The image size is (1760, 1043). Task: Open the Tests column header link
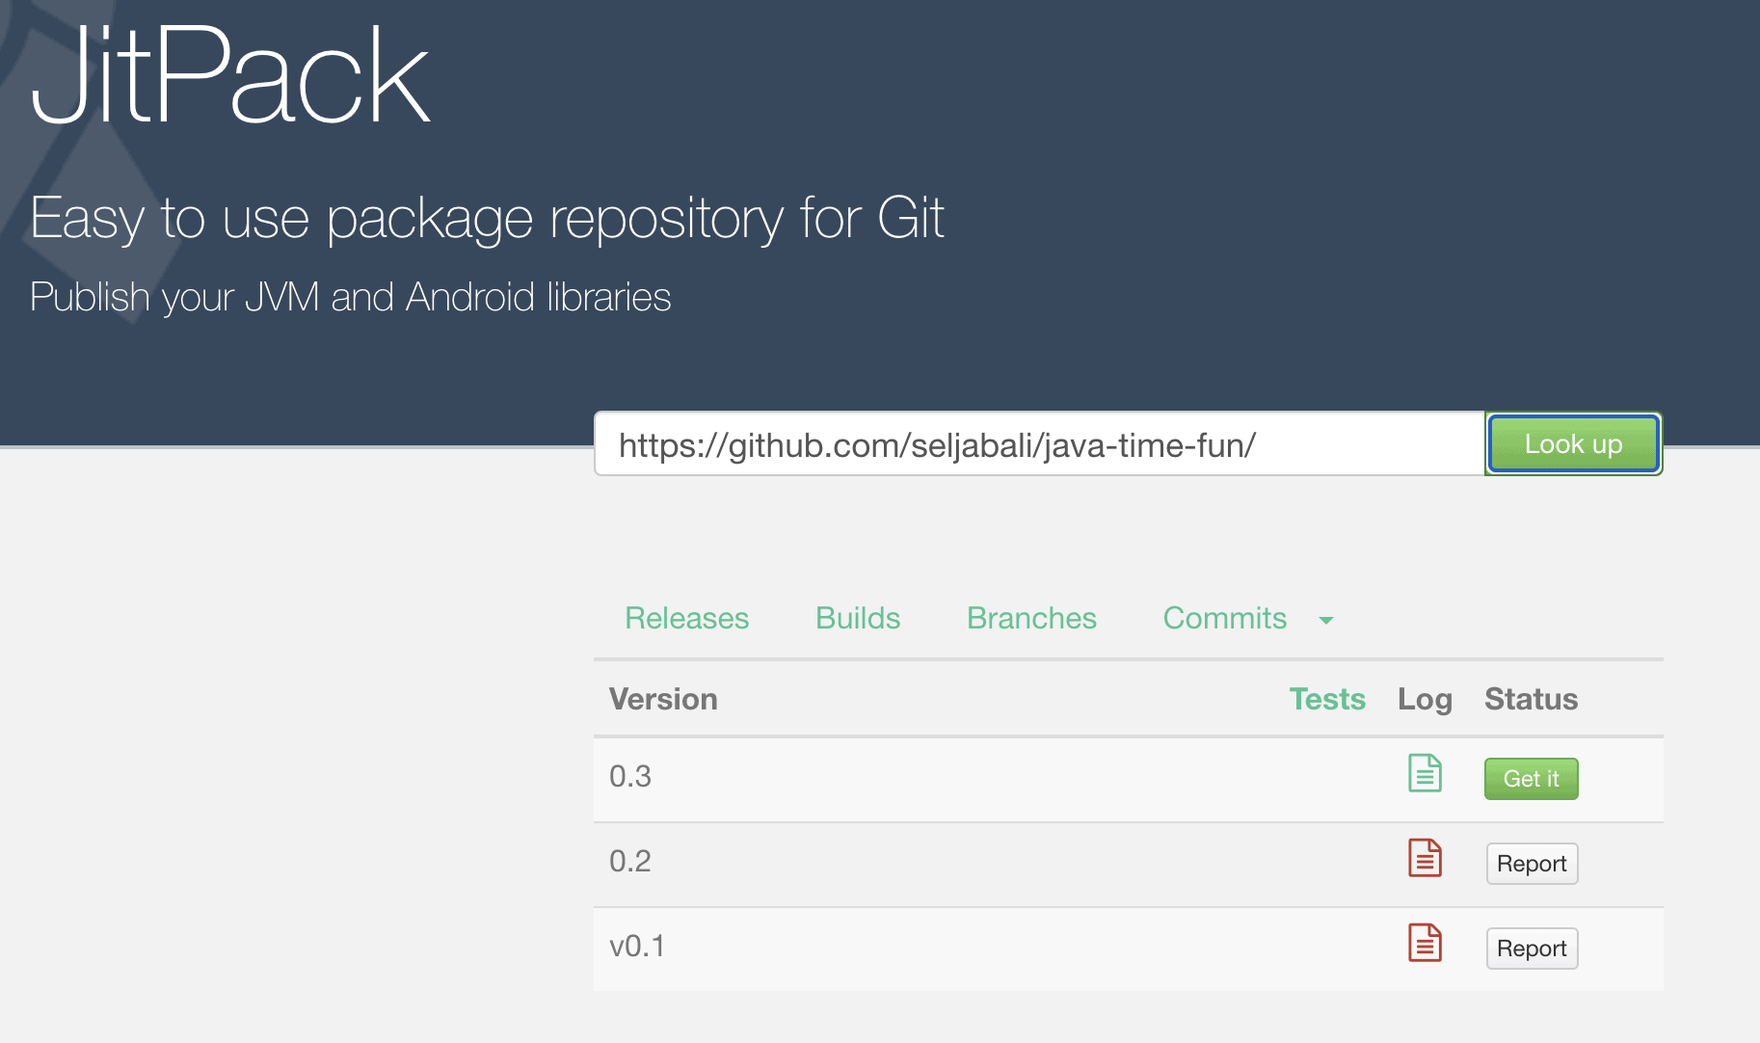coord(1327,699)
